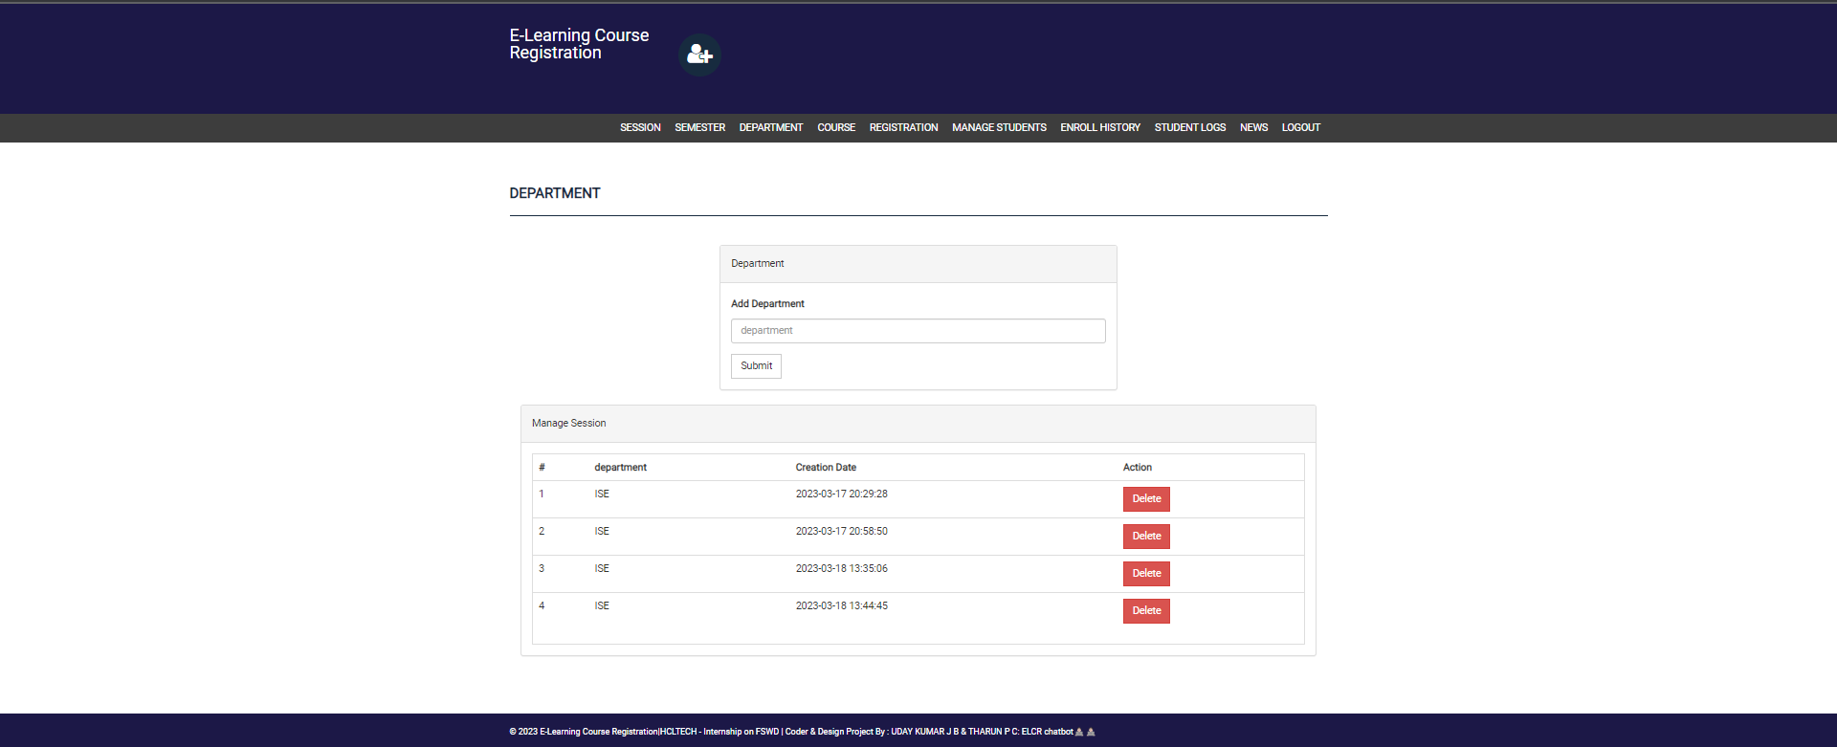1837x747 pixels.
Task: Delete the department created 2023-03-18 13:44:45
Action: point(1146,611)
